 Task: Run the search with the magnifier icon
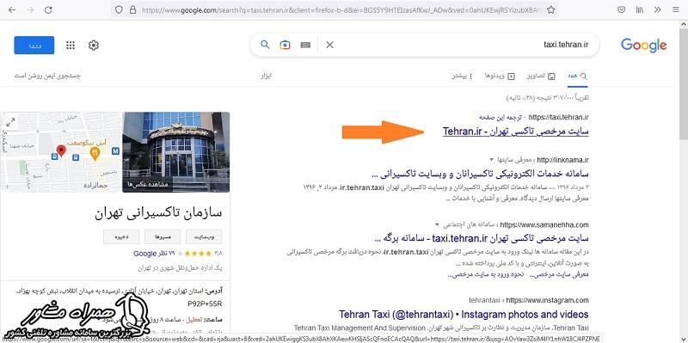(x=265, y=45)
